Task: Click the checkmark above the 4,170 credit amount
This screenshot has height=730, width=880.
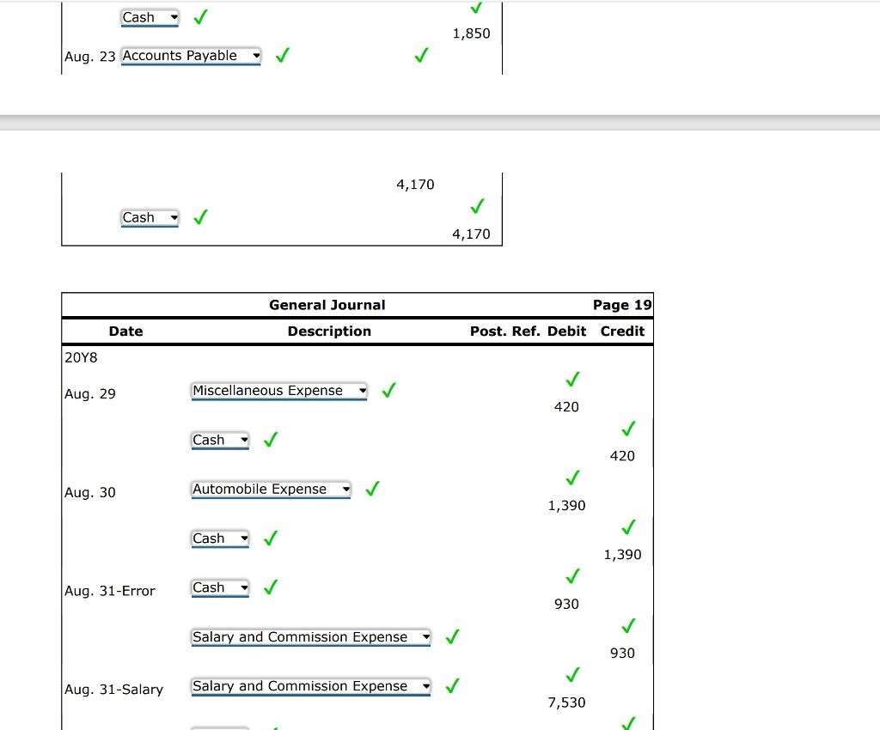Action: 476,206
